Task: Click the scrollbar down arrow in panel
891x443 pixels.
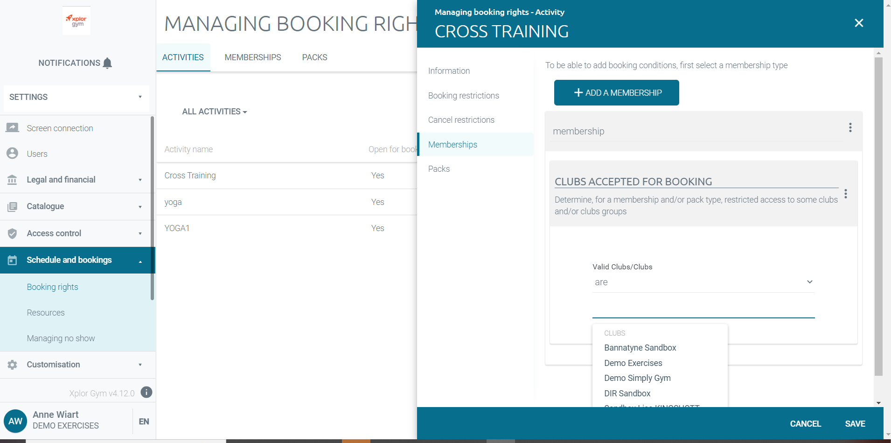Action: tap(879, 403)
